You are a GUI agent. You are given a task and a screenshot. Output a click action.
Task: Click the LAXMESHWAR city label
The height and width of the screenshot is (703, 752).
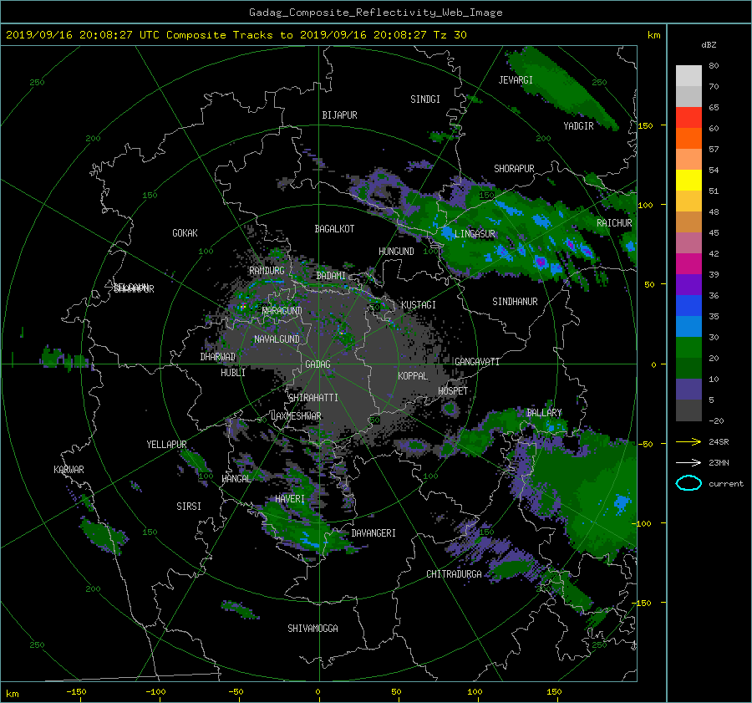coord(296,416)
